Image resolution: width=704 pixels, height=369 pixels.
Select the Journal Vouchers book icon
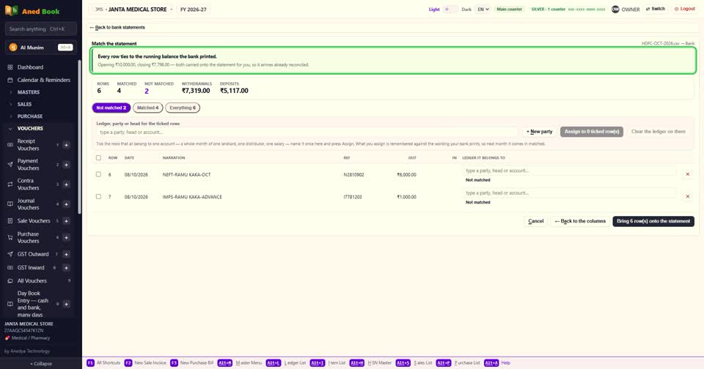[10, 204]
